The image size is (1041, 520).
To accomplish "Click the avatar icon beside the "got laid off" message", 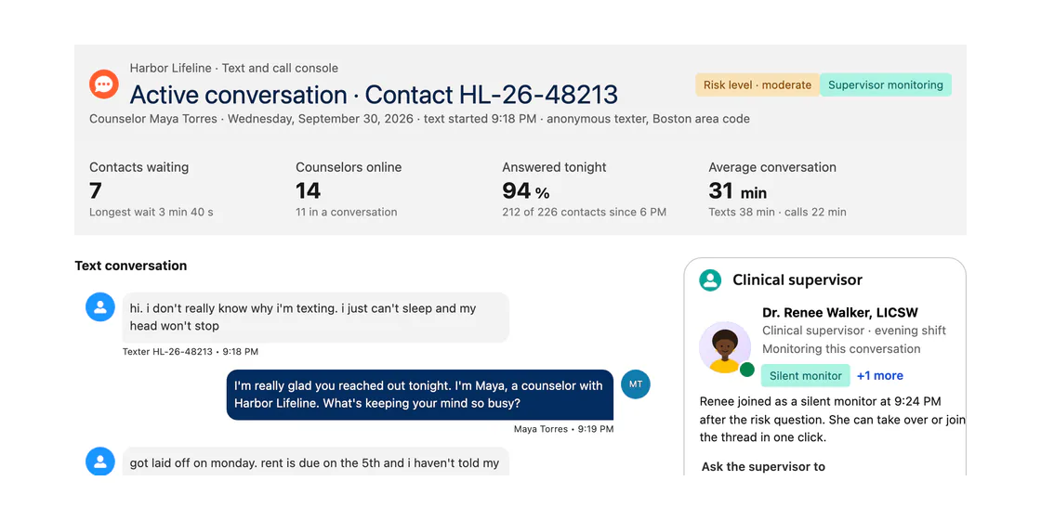I will pyautogui.click(x=100, y=461).
